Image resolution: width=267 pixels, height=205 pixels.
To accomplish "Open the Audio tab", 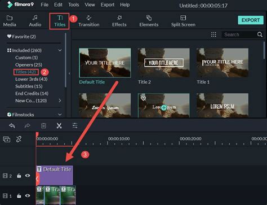I will (x=35, y=21).
